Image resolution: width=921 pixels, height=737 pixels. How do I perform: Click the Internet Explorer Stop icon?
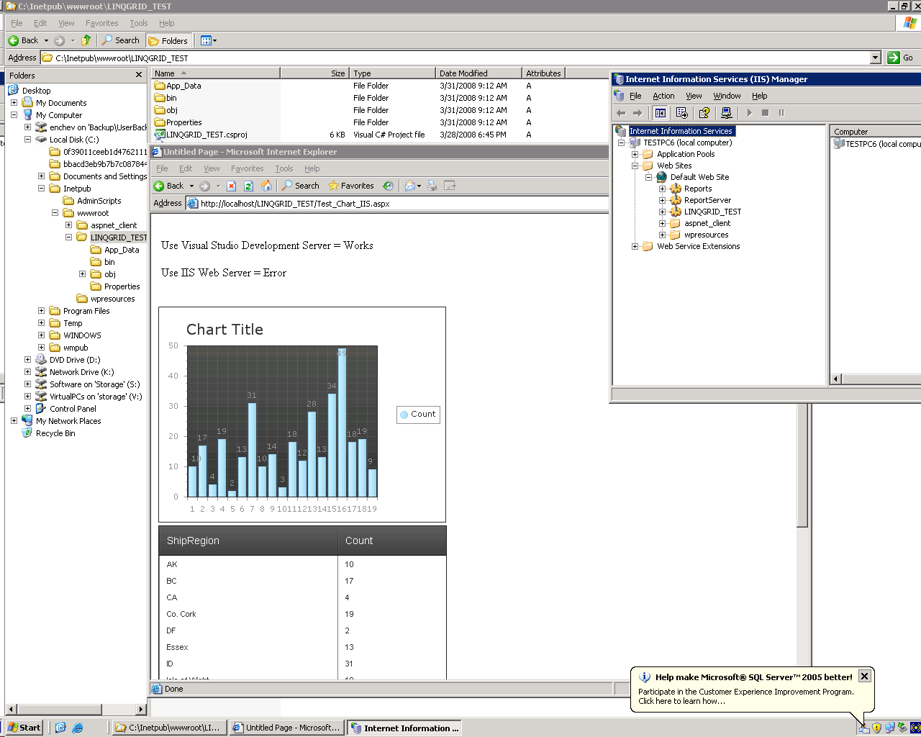(x=231, y=186)
